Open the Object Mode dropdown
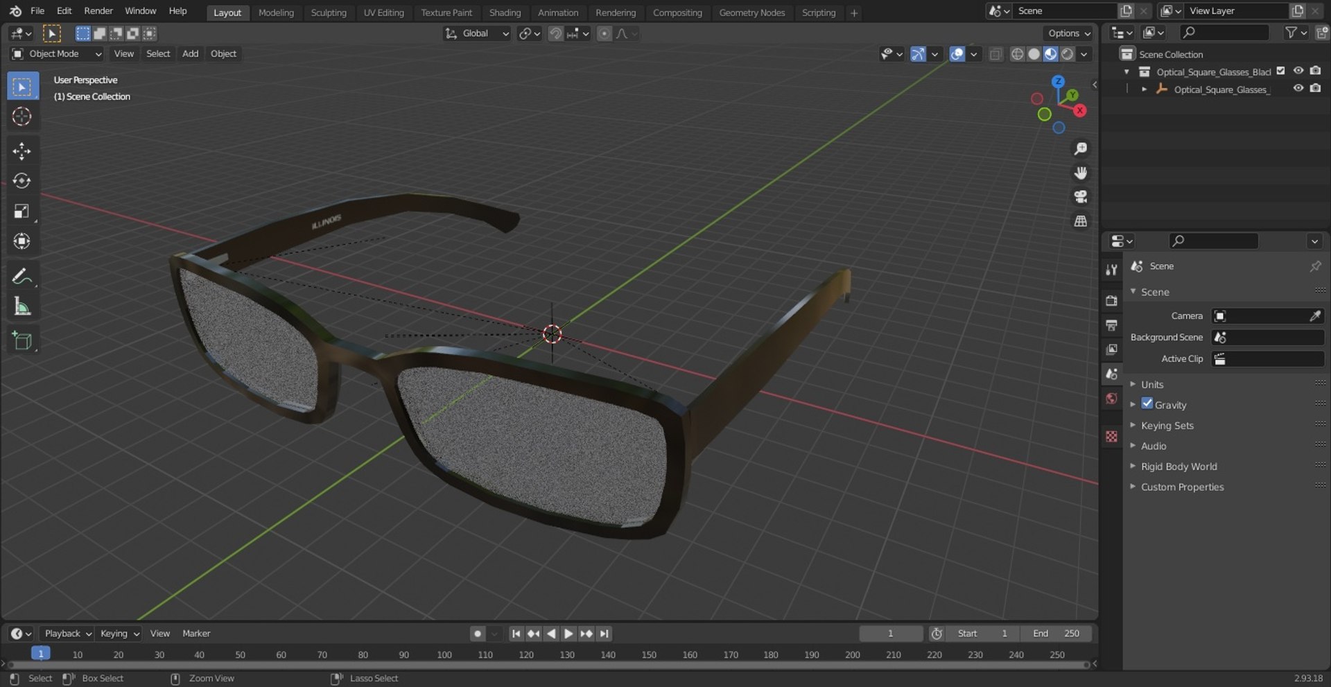 pyautogui.click(x=57, y=54)
